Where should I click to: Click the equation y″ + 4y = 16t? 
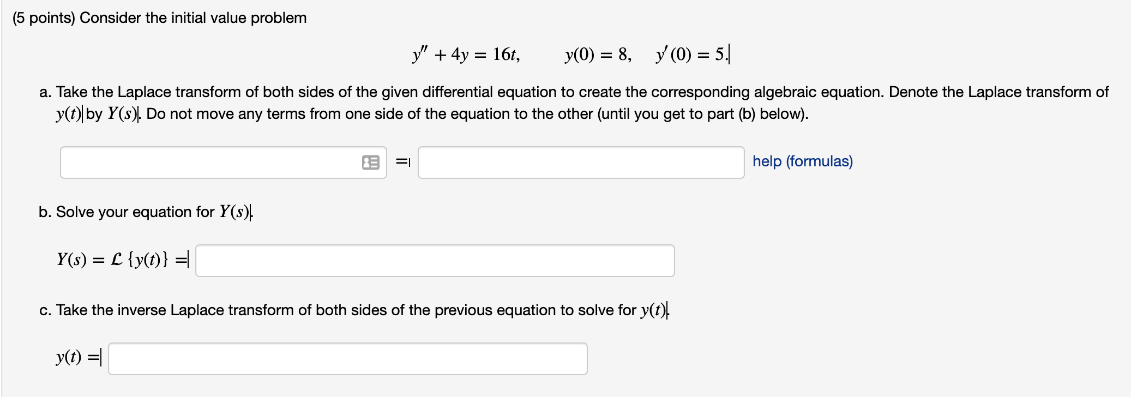(x=466, y=55)
